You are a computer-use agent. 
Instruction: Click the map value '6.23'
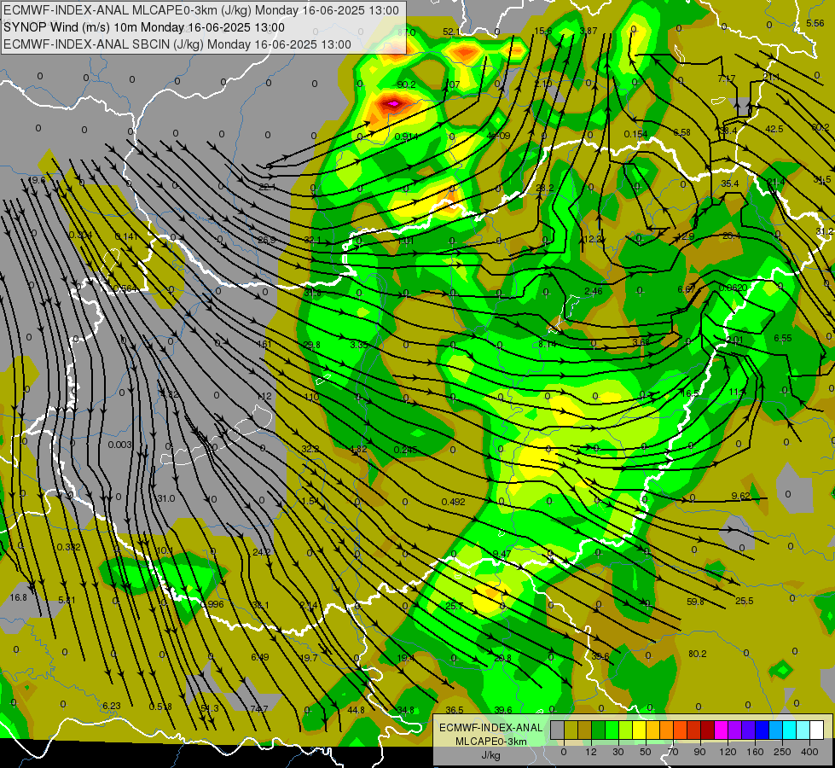pos(112,706)
